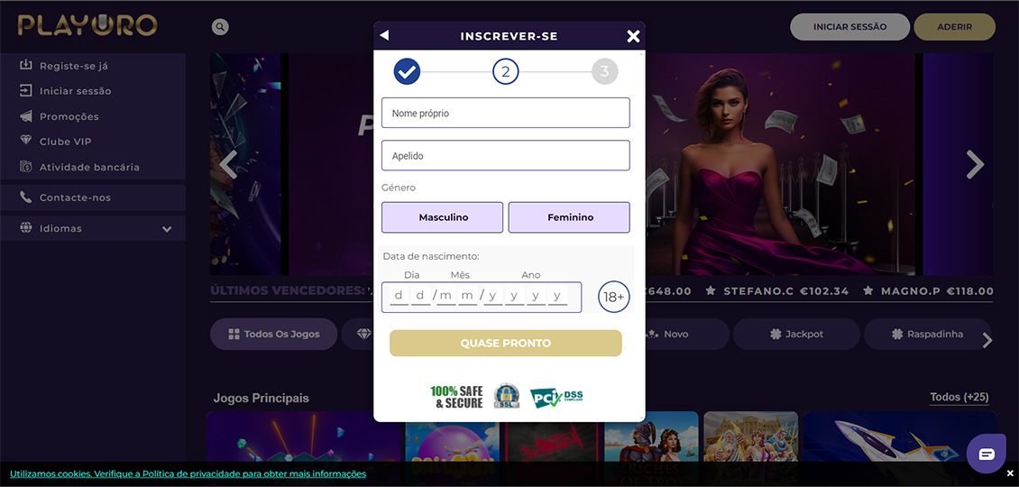Click the Jogos Principais heading
Viewport: 1019px width, 487px height.
262,398
